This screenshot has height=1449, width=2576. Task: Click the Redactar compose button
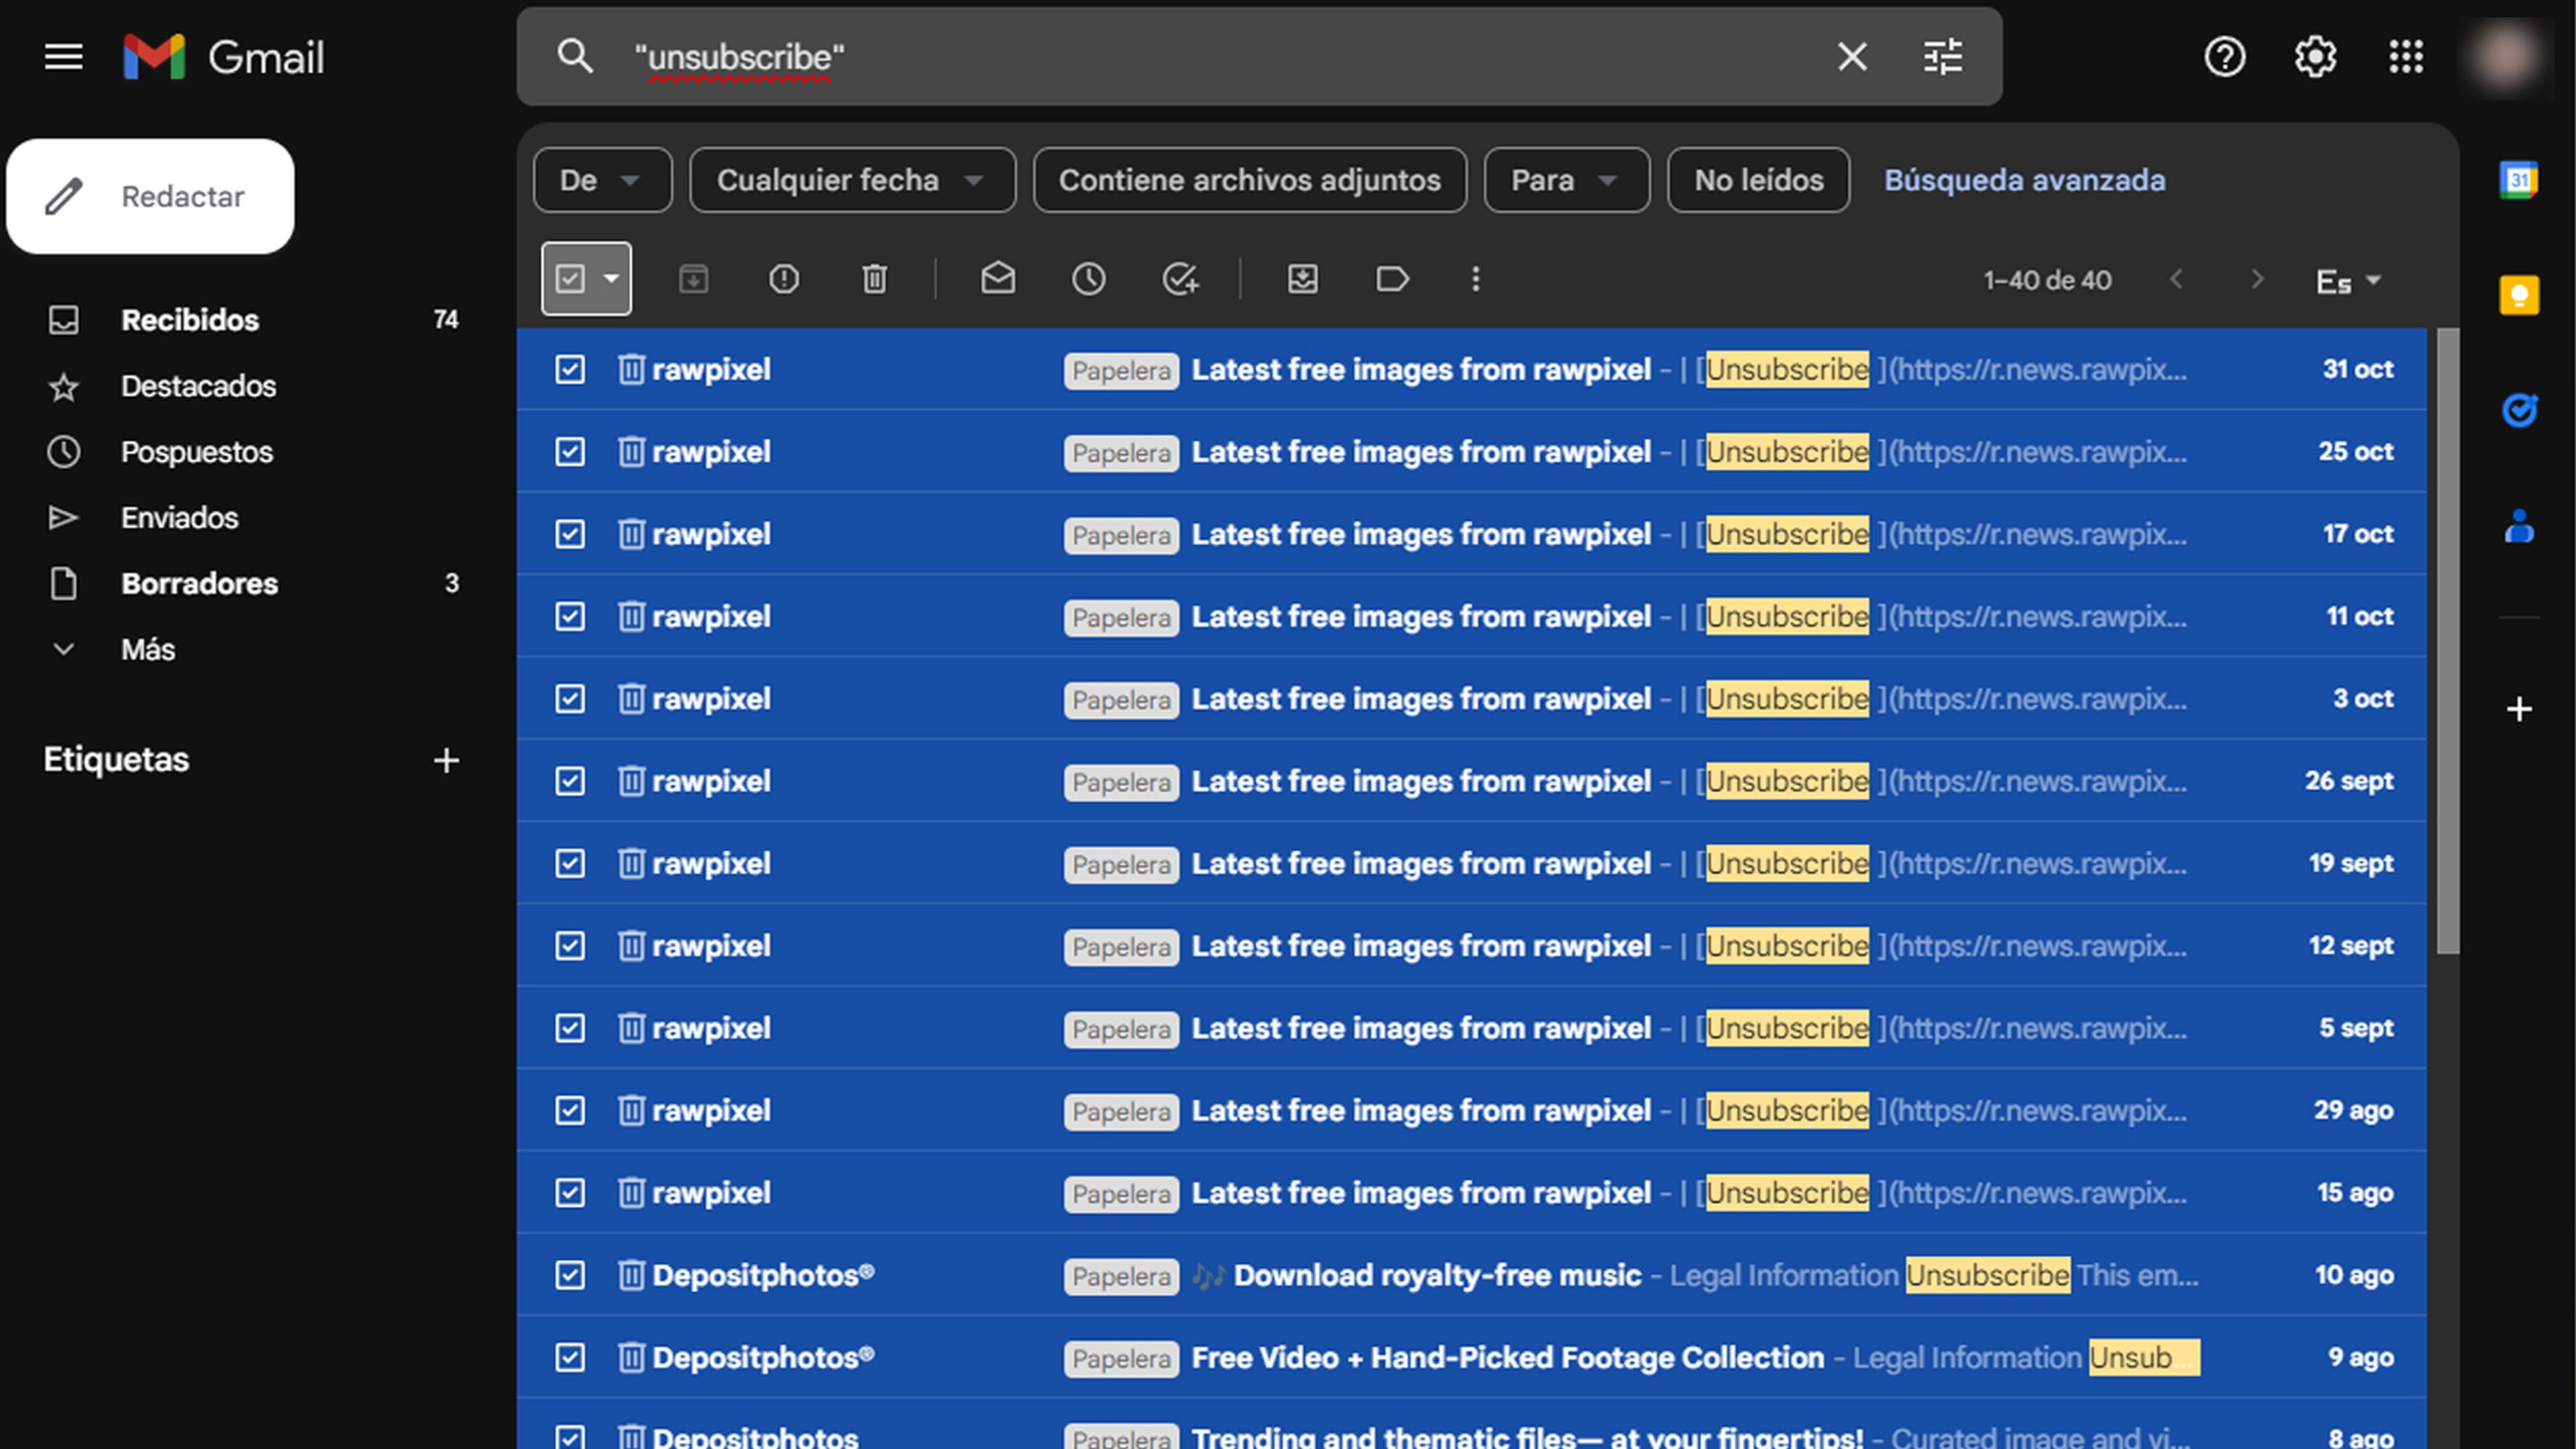(x=151, y=196)
